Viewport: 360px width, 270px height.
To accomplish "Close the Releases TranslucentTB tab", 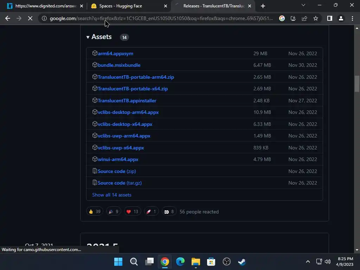I will (x=250, y=6).
